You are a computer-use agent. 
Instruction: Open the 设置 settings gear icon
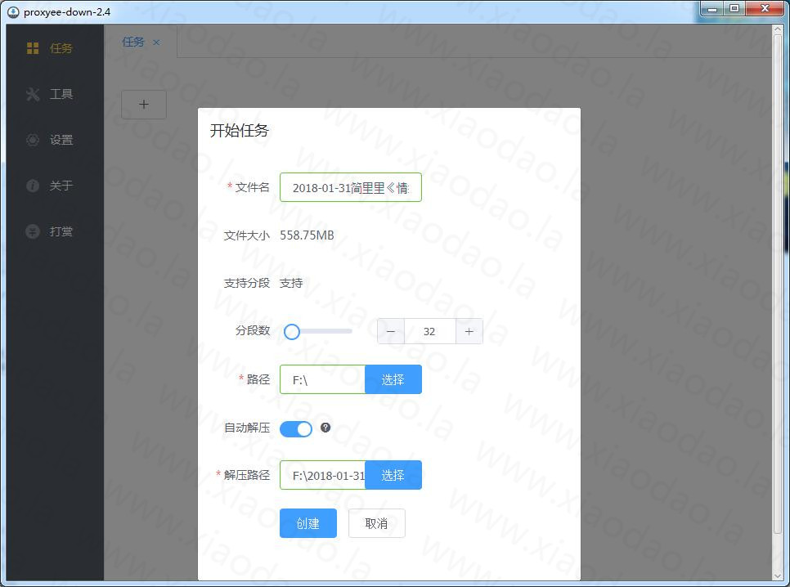(33, 140)
